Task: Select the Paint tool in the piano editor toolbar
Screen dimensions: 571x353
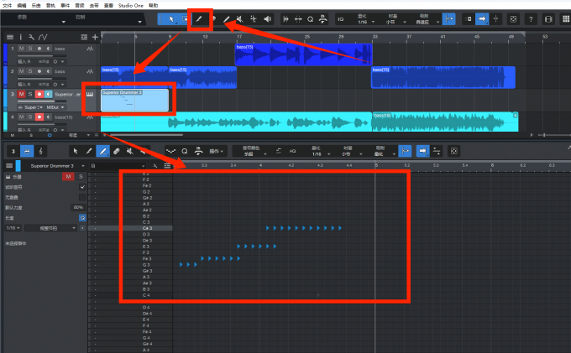Action: point(102,151)
